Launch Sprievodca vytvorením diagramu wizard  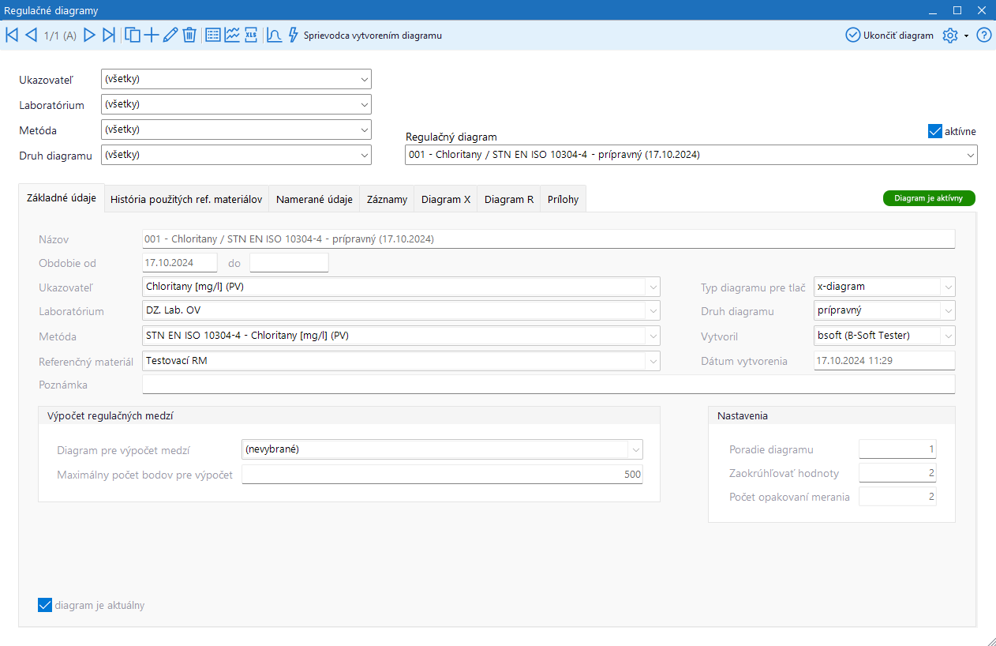[x=365, y=36]
